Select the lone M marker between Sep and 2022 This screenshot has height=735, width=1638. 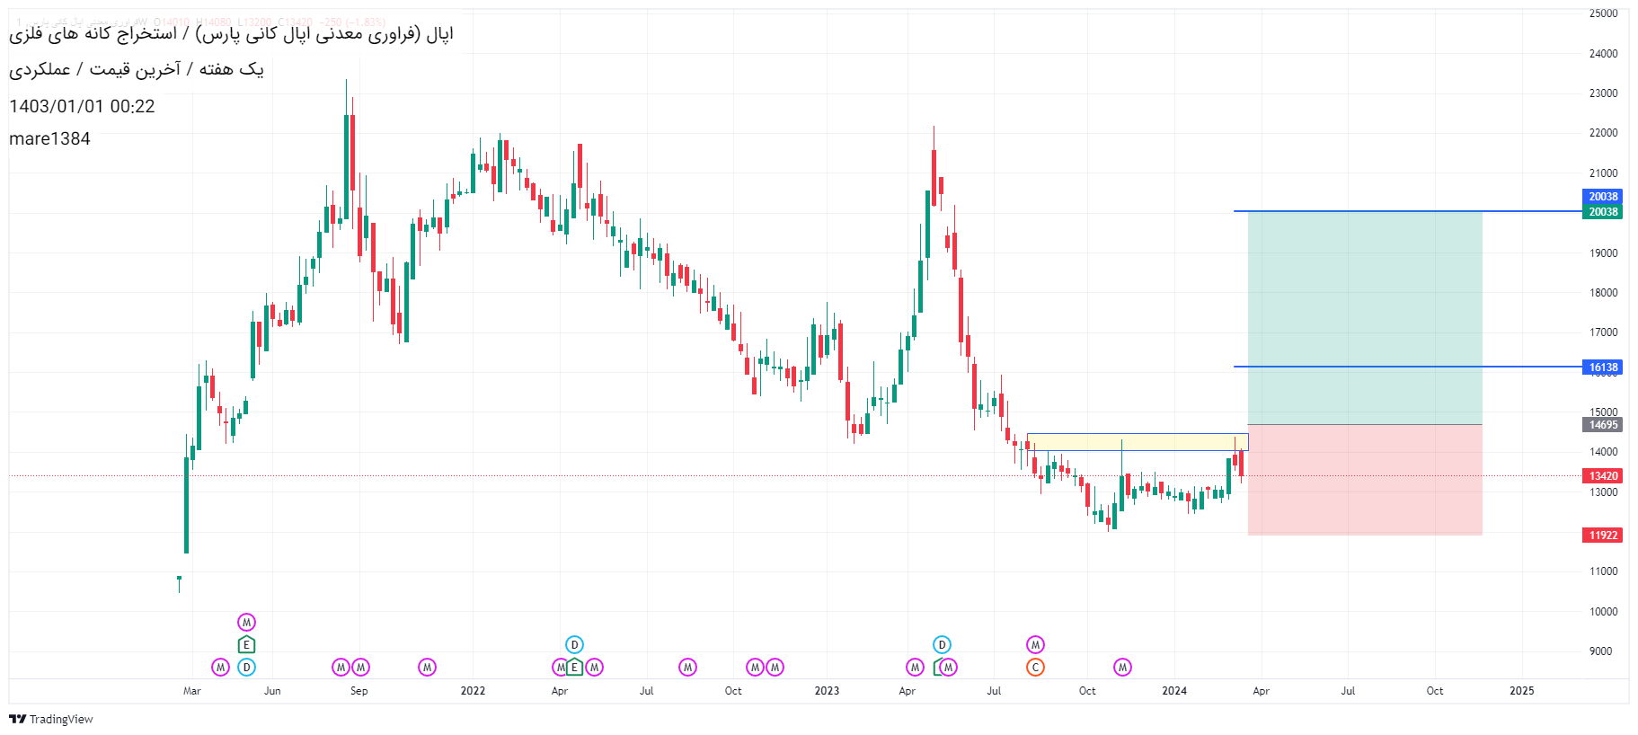click(x=427, y=667)
